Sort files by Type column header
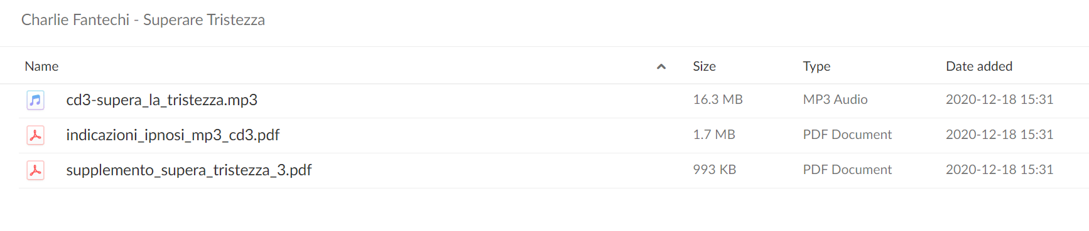This screenshot has width=1089, height=231. click(816, 66)
